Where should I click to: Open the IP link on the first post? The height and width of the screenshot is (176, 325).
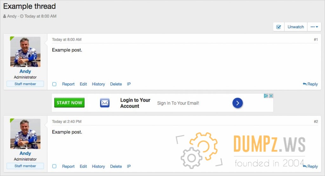(x=129, y=84)
